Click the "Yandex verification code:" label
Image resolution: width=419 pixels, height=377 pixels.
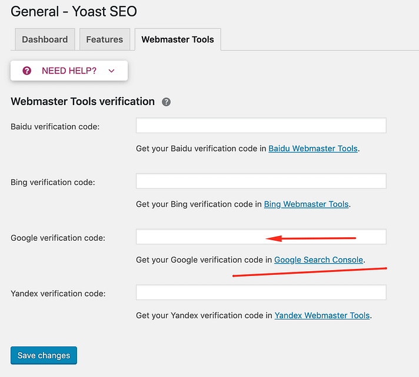(58, 294)
